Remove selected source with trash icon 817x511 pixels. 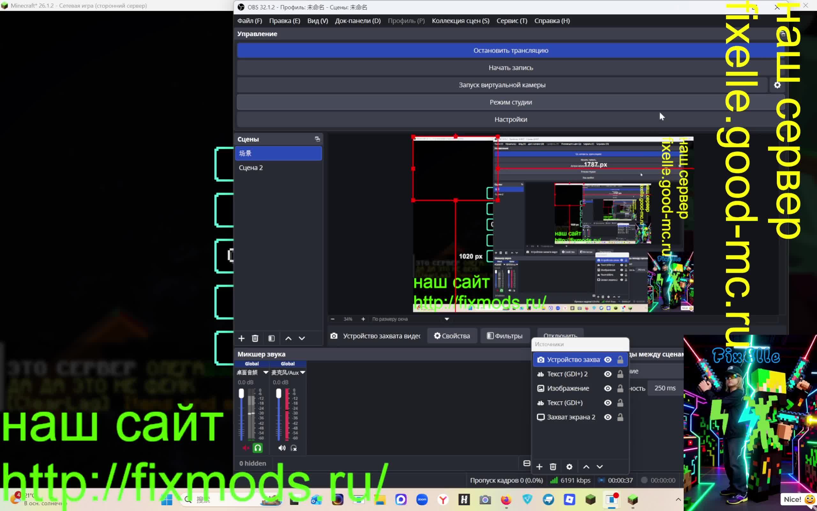pyautogui.click(x=553, y=467)
